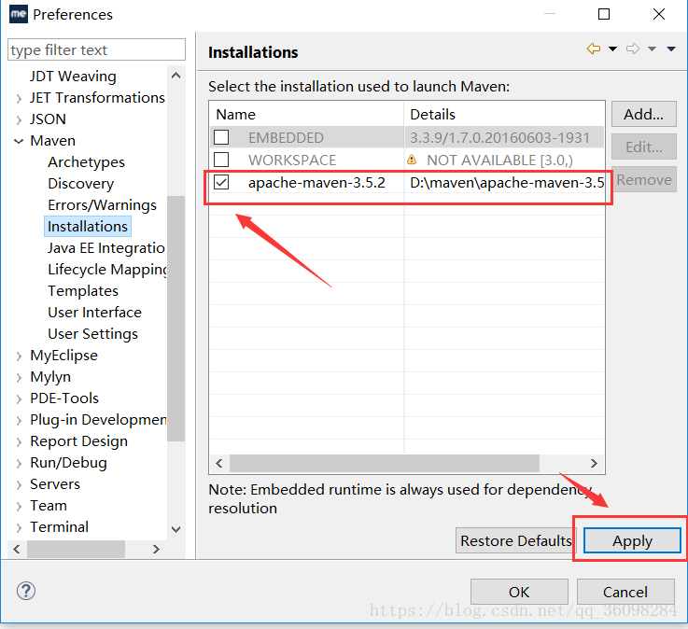Open the forward history dropdown arrow
This screenshot has height=629, width=688.
coord(652,49)
